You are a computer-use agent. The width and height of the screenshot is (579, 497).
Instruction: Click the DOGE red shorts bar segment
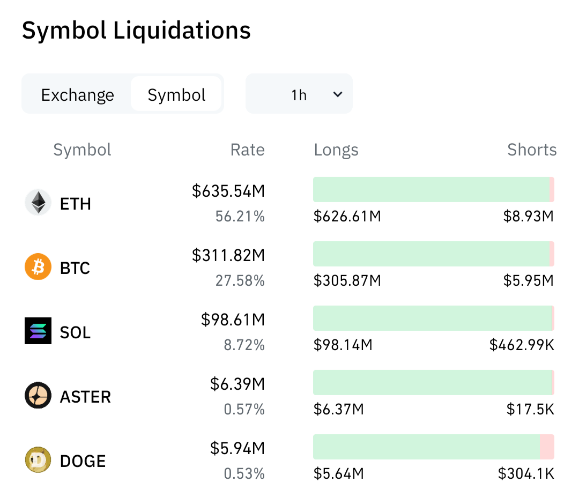(547, 447)
